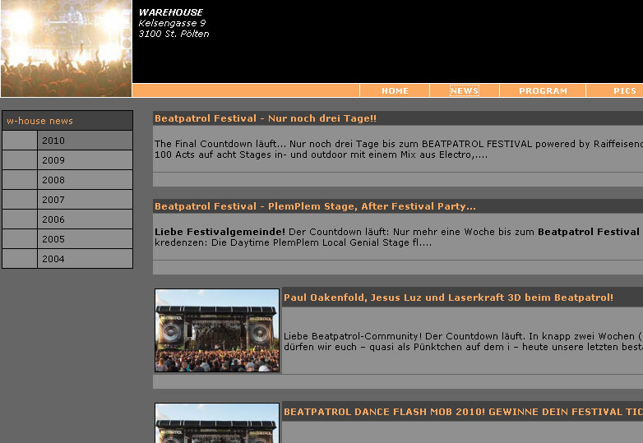
Task: Open 'PlemPlem Stage, After Festival Party' headline
Action: (315, 206)
